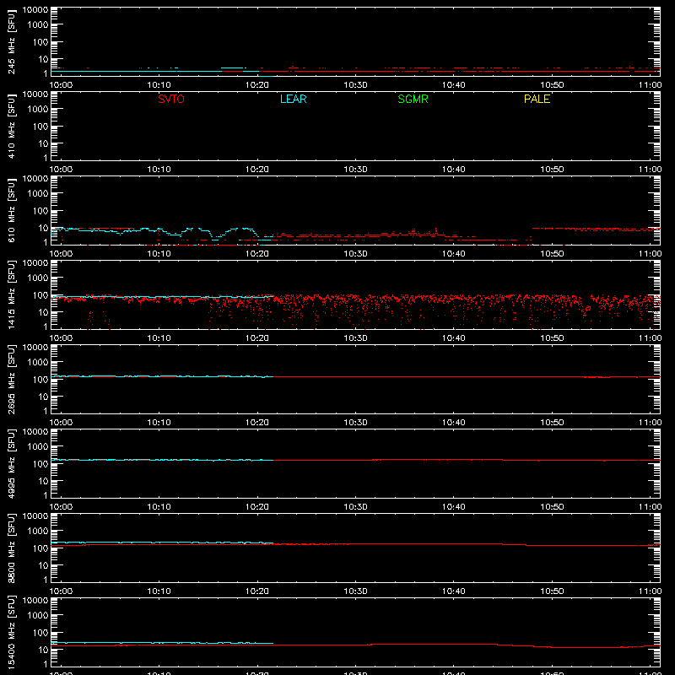Image resolution: width=675 pixels, height=675 pixels.
Task: Select the 2695 MHz [SFU] axis label
Action: [x=11, y=379]
